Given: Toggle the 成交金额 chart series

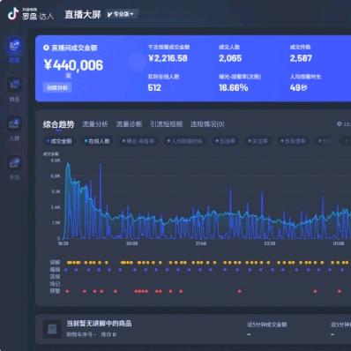Looking at the screenshot, I should (x=59, y=141).
